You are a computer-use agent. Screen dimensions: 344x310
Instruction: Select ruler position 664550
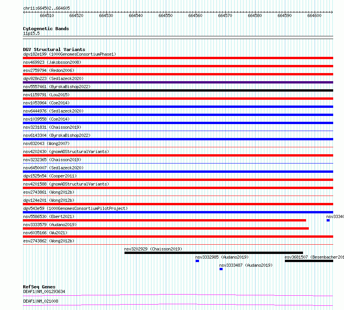pos(166,15)
